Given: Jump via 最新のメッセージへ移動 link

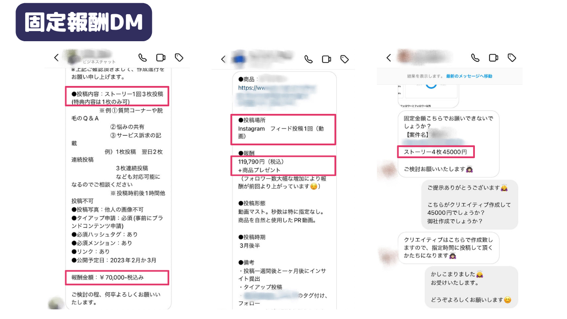Looking at the screenshot, I should tap(469, 76).
